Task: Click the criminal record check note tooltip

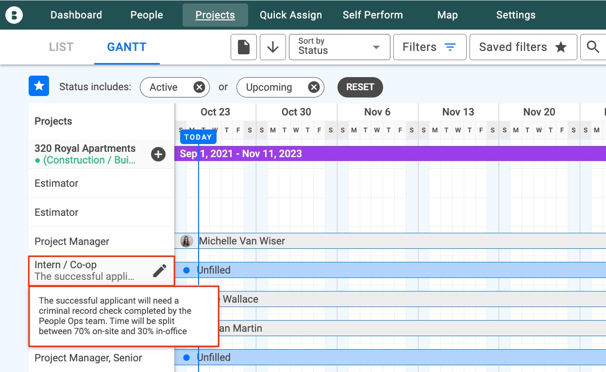Action: click(x=124, y=316)
